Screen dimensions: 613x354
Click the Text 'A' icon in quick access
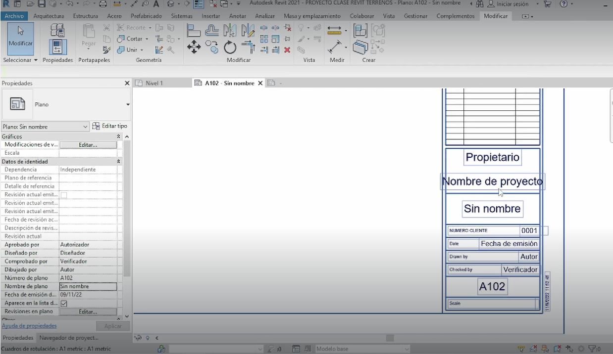(x=156, y=4)
